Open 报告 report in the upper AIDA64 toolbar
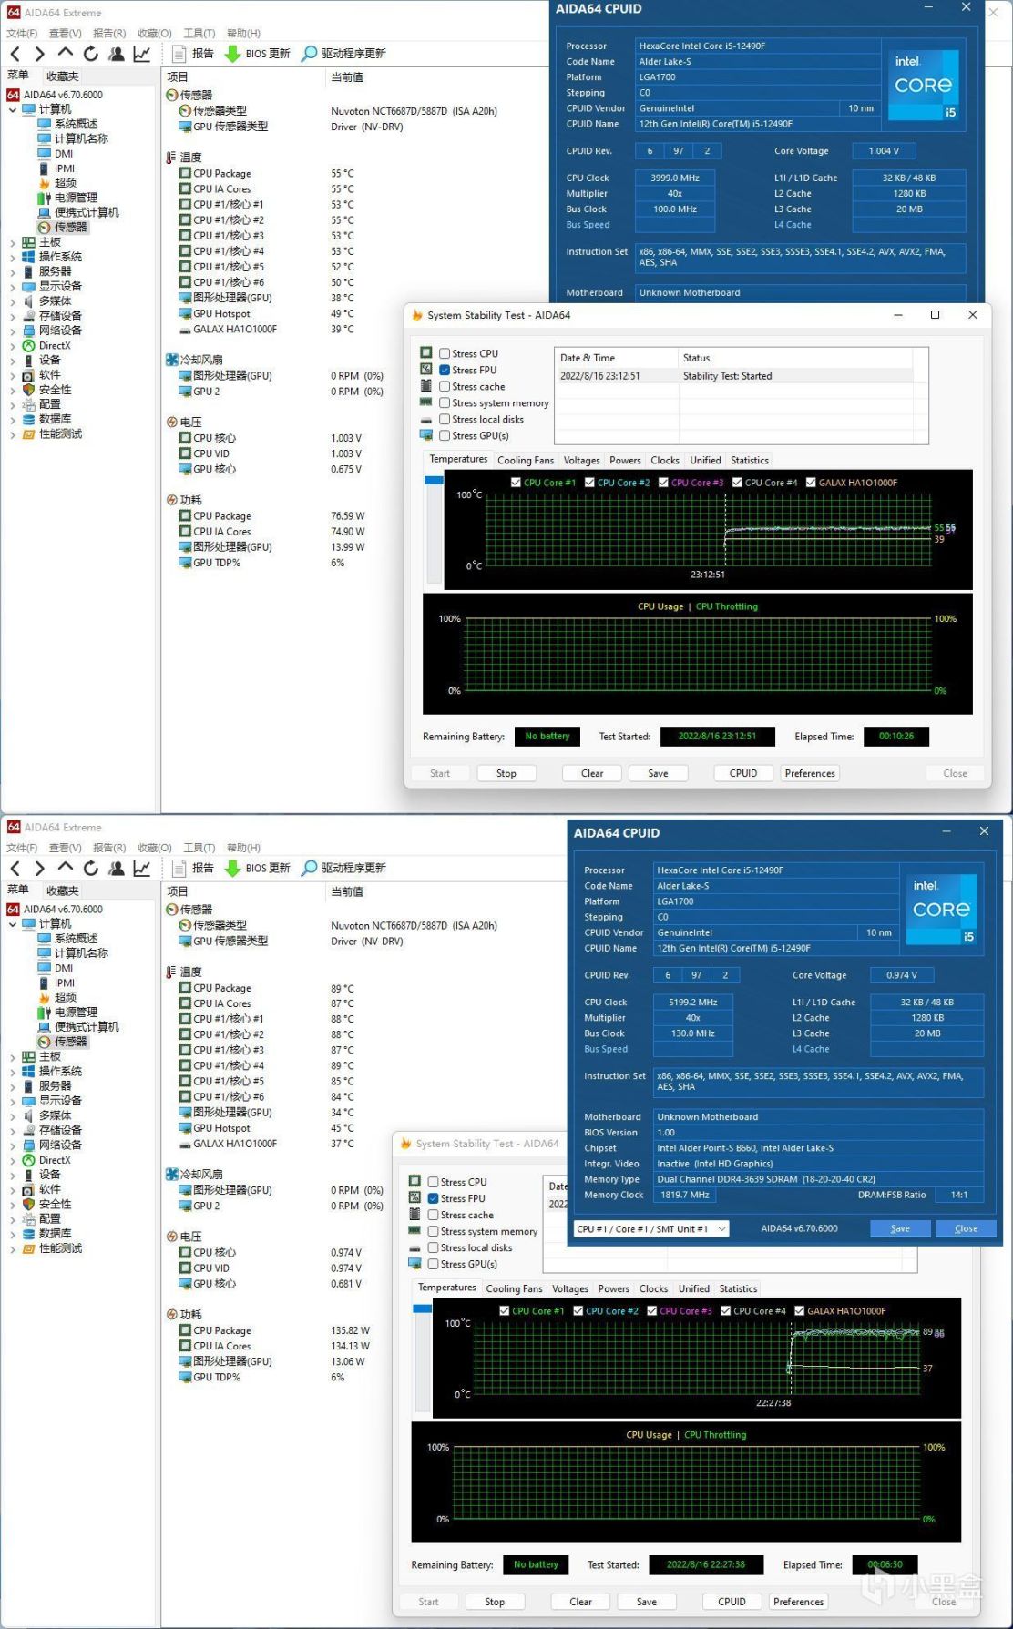Screen dimensions: 1013x1629 [x=193, y=54]
